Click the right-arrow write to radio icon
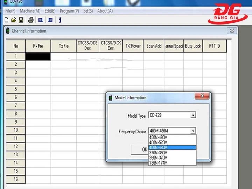This screenshot has width=252, height=189. click(x=50, y=20)
